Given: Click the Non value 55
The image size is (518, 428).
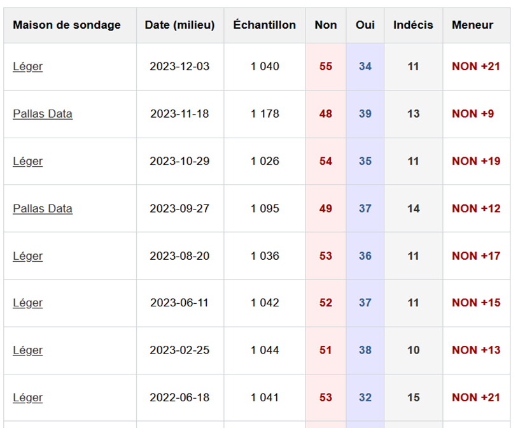Looking at the screenshot, I should (326, 66).
